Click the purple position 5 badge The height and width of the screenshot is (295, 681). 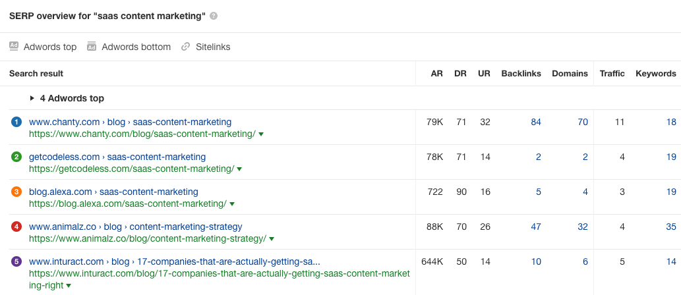16,261
